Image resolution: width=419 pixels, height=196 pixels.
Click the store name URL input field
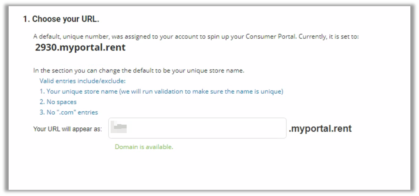[198, 128]
